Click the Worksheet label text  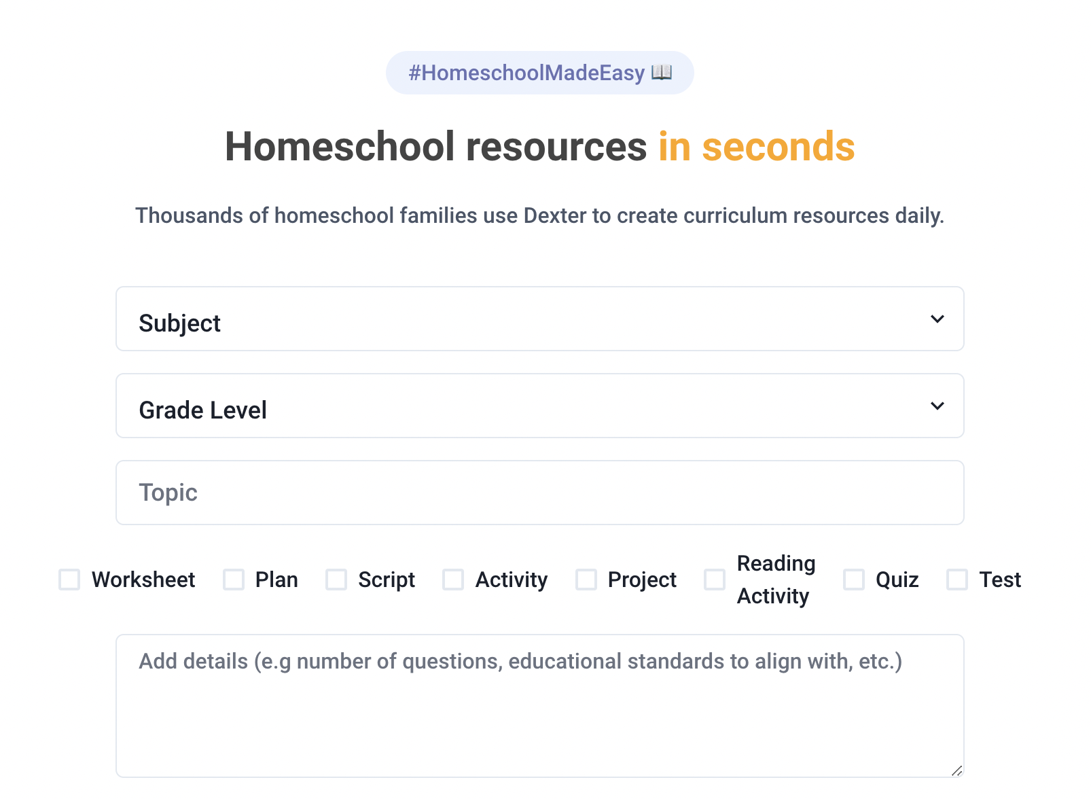(x=143, y=580)
